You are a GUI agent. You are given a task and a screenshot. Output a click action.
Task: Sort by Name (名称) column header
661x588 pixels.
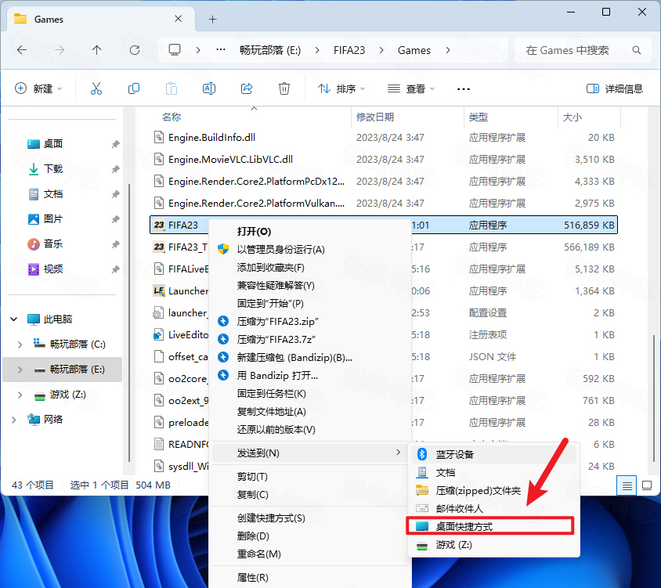click(172, 117)
